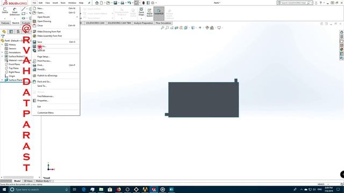This screenshot has width=344, height=193.
Task: Expand the History tree node
Action: (2, 44)
